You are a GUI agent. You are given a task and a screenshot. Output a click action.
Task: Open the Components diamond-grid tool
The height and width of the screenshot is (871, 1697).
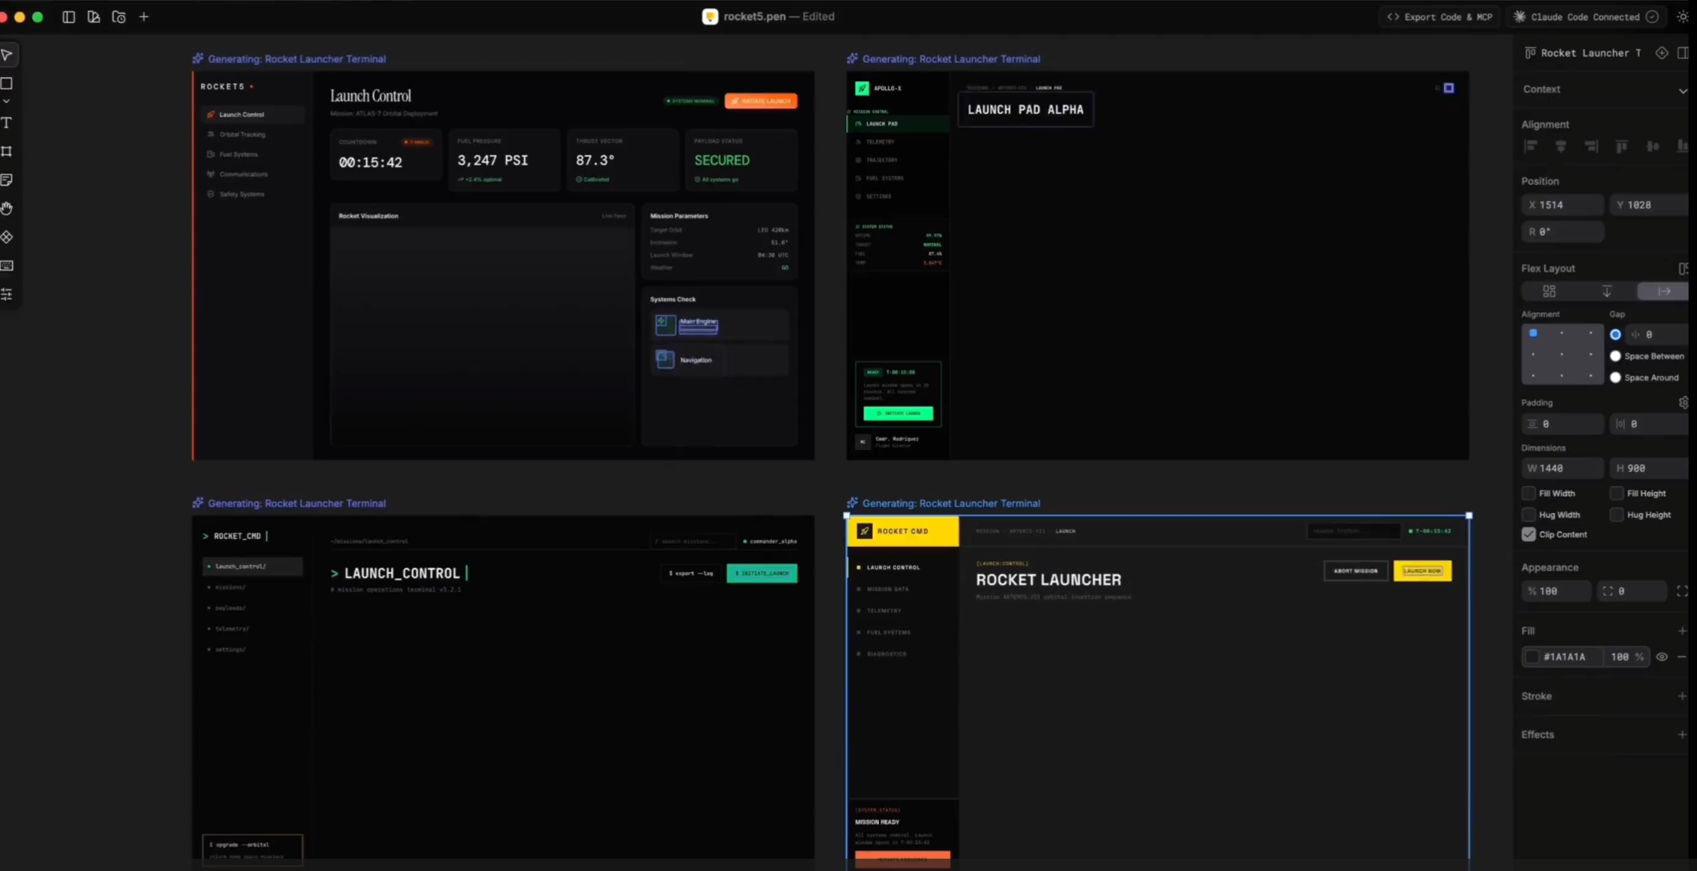[x=7, y=238]
